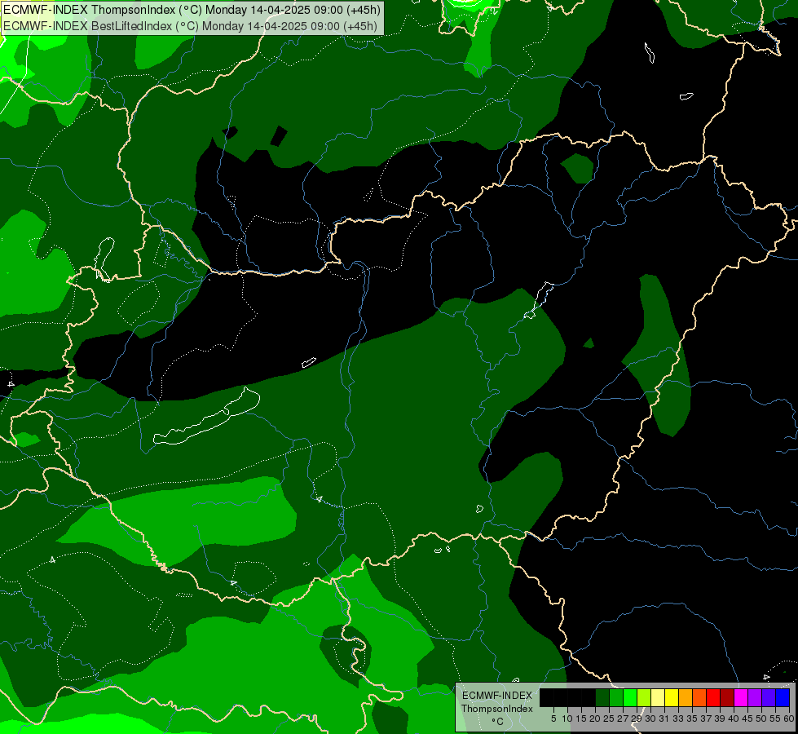This screenshot has width=798, height=734.
Task: Click the legend tick value 35
Action: pos(692,719)
